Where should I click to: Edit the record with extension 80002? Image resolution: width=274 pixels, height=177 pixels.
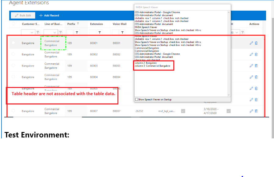coord(251,54)
